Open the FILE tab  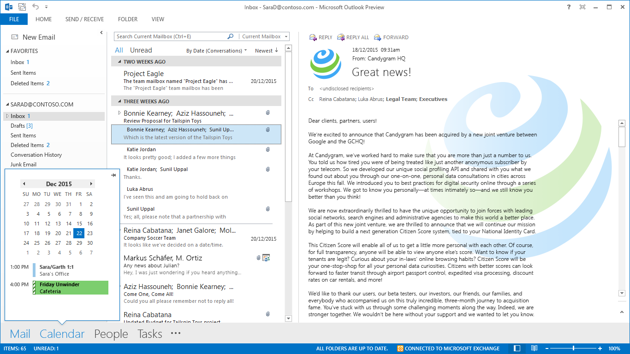tap(14, 19)
